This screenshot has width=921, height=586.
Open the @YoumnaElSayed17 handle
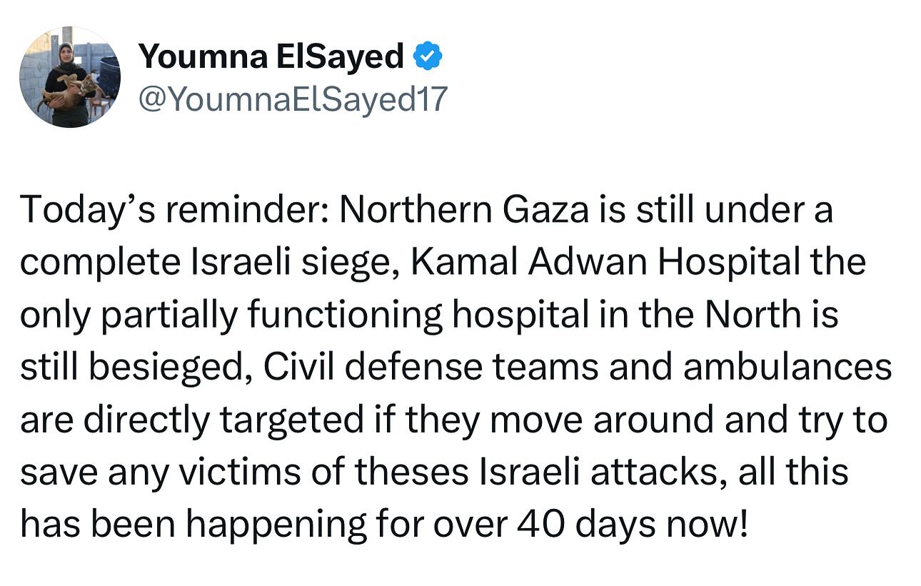click(291, 100)
